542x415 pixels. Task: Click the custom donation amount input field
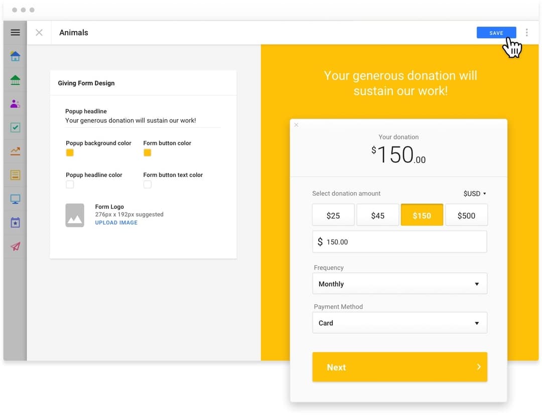399,242
